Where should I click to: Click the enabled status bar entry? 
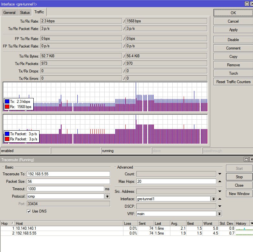pyautogui.click(x=25, y=151)
